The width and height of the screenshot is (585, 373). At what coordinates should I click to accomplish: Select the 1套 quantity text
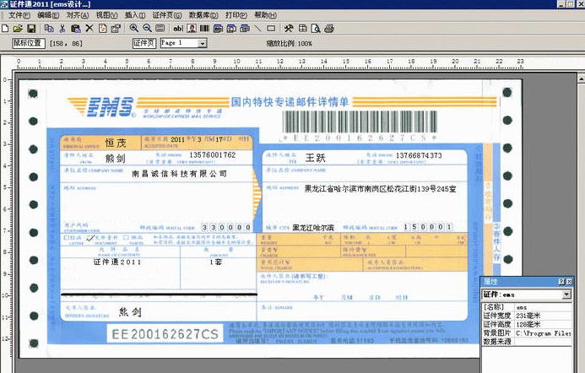[215, 262]
